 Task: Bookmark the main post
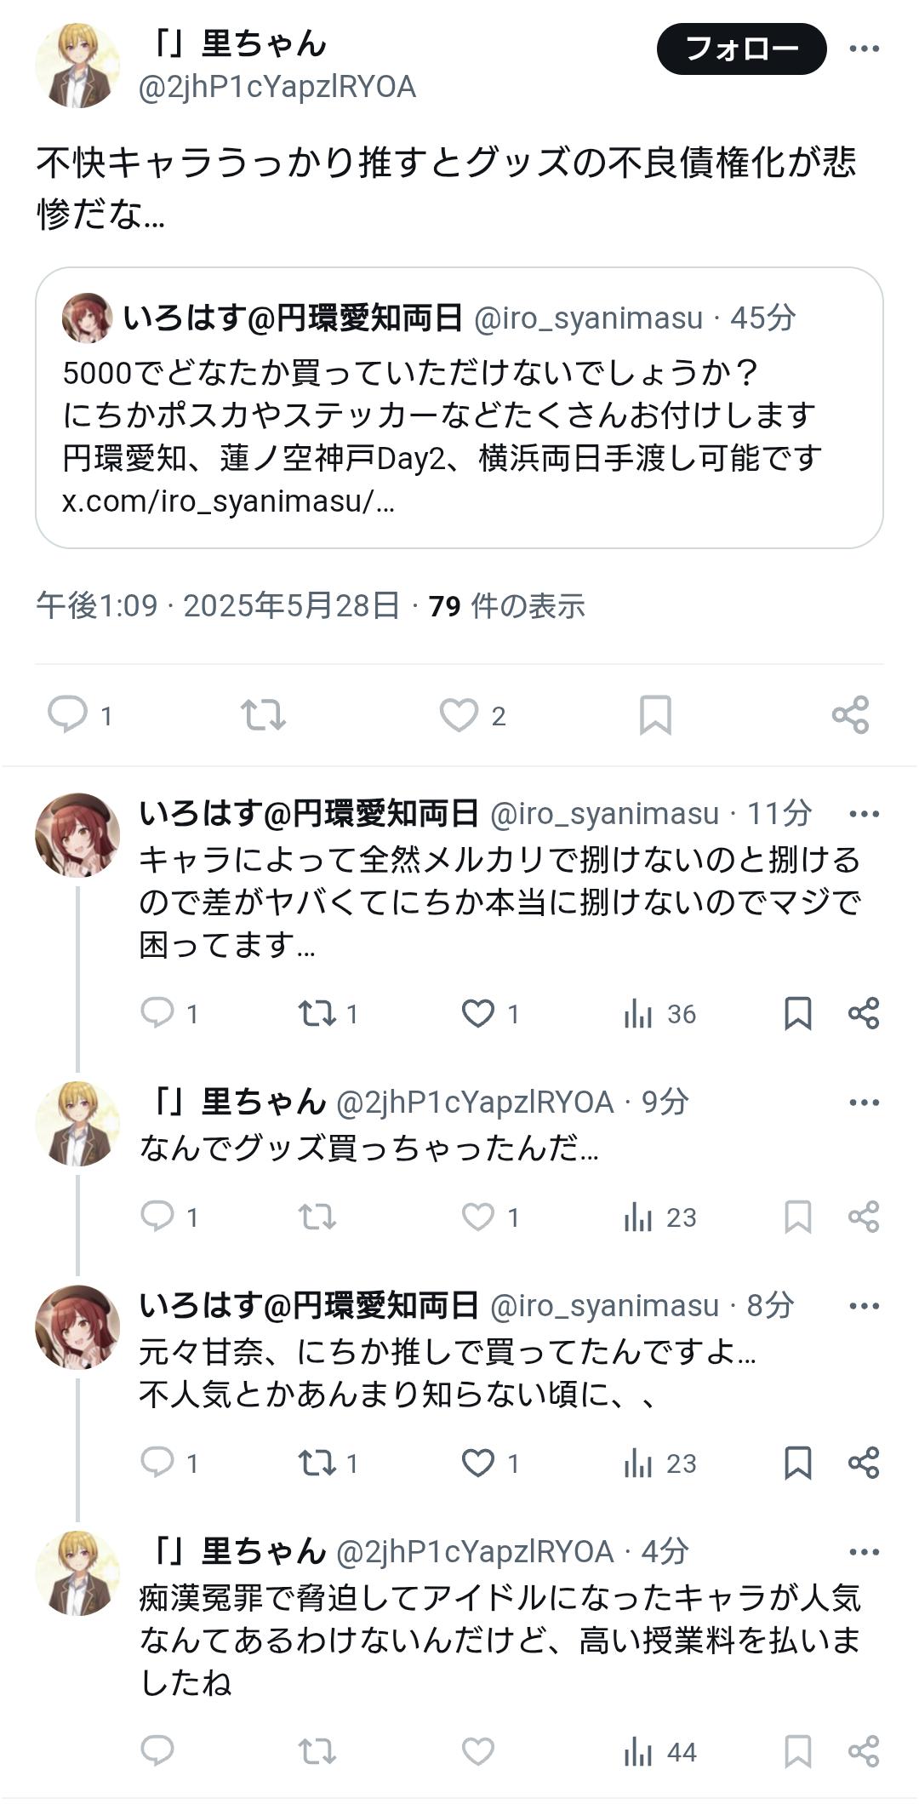[655, 715]
